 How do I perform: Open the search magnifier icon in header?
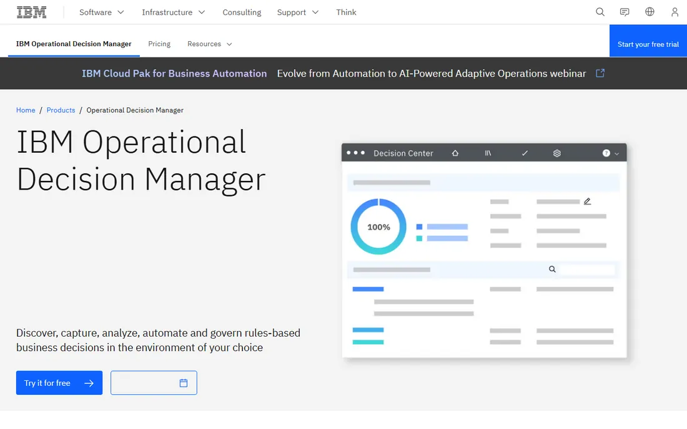click(x=600, y=12)
